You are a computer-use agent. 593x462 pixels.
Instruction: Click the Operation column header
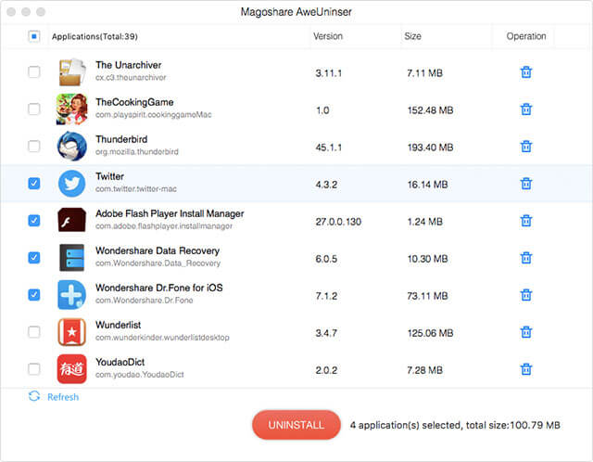[526, 36]
